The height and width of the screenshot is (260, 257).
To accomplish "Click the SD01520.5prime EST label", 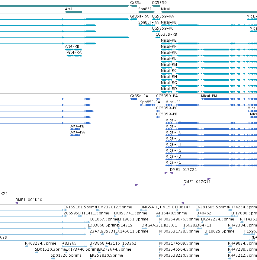I will [66, 255].
